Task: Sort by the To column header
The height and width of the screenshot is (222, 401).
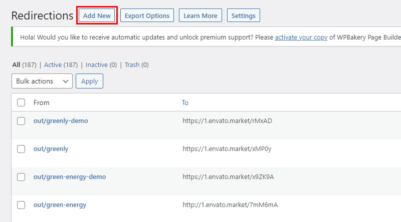Action: click(185, 102)
